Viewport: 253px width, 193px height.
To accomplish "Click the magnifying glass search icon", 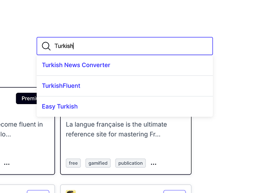I will click(46, 46).
